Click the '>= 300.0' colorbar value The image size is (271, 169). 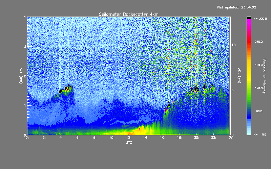260,19
